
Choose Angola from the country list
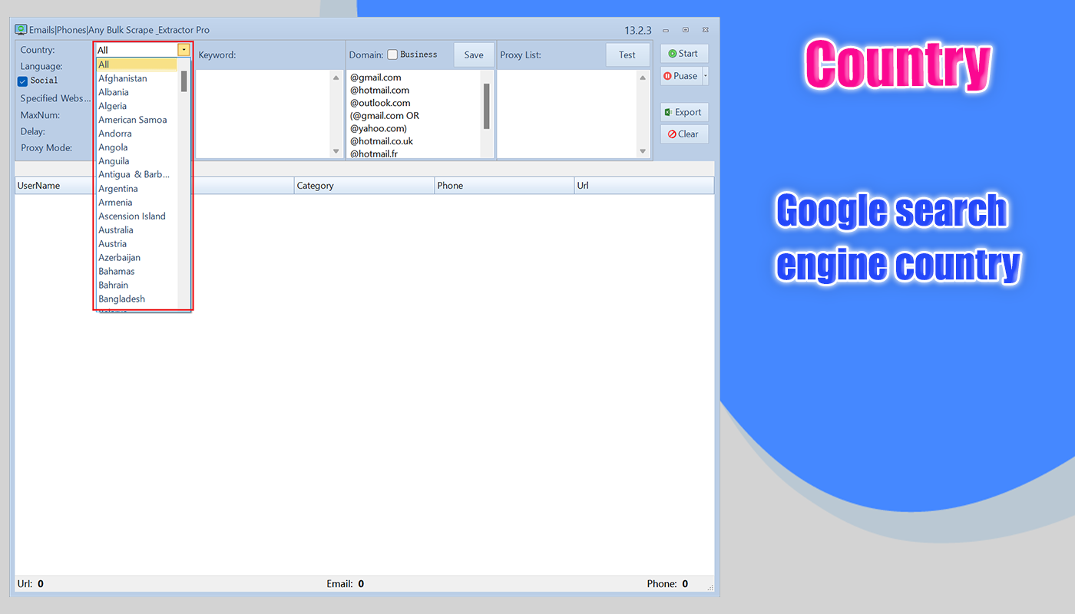137,147
